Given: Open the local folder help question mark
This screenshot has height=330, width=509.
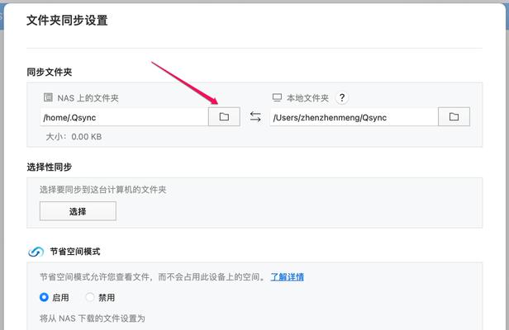Looking at the screenshot, I should click(x=342, y=97).
